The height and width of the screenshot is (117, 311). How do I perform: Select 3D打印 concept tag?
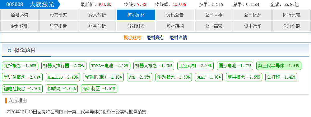281,77
